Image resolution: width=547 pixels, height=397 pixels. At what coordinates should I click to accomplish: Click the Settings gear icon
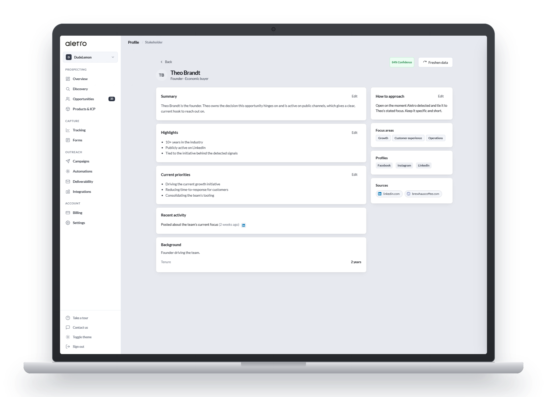(x=68, y=223)
